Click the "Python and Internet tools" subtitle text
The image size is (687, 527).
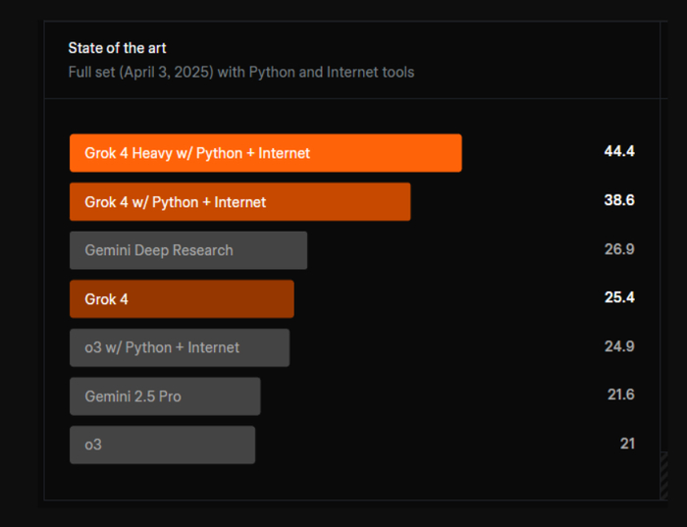coord(332,72)
